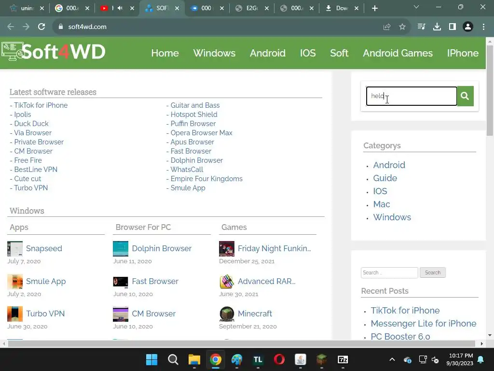Open File Explorer from taskbar

194,359
